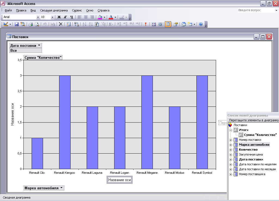The width and height of the screenshot is (279, 201).
Task: Toggle underline formatting (Ч)
Action: tap(72, 17)
